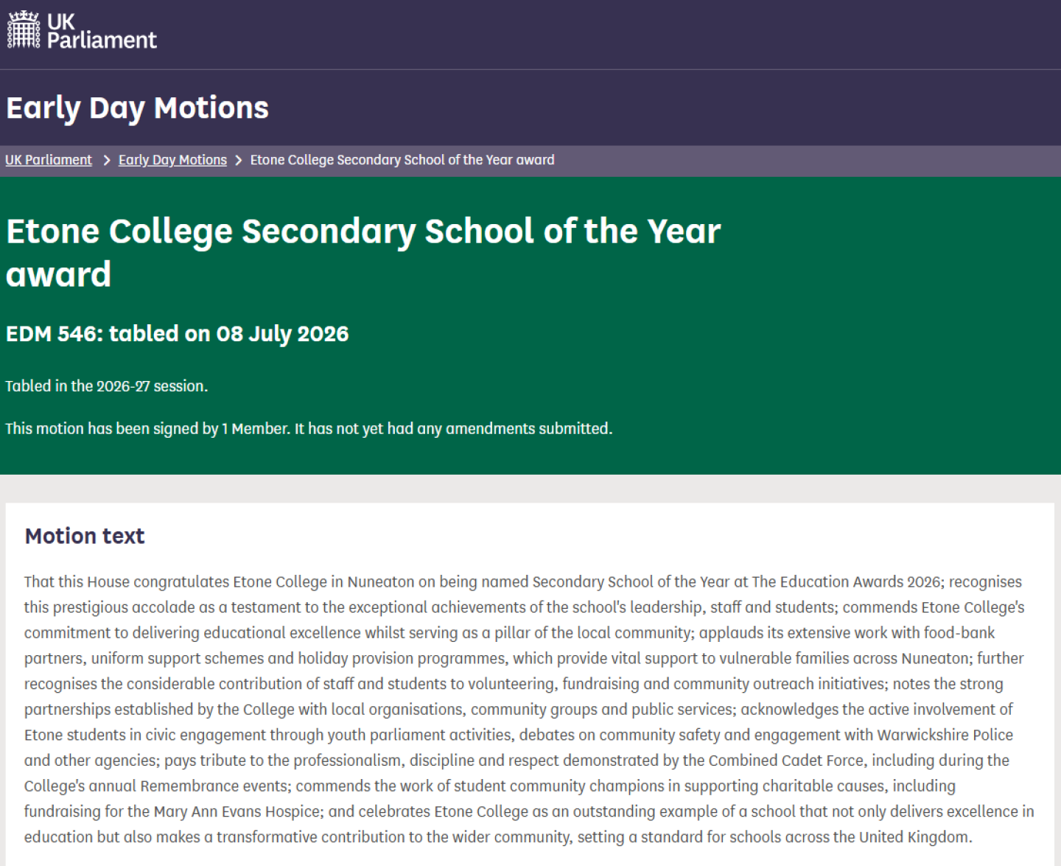1061x866 pixels.
Task: Click the word 'award' on the heading's second line
Action: 58,274
